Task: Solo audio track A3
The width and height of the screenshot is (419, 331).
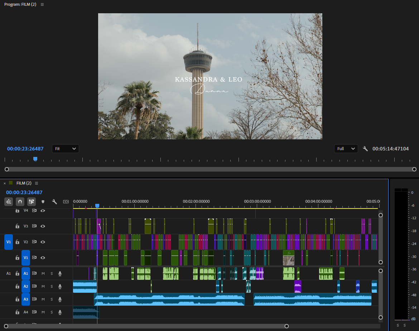Action: 51,299
